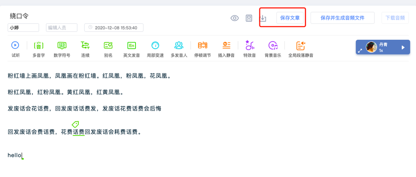This screenshot has height=177, width=416.
Task: Play the 丹青 voice sample
Action: click(403, 47)
